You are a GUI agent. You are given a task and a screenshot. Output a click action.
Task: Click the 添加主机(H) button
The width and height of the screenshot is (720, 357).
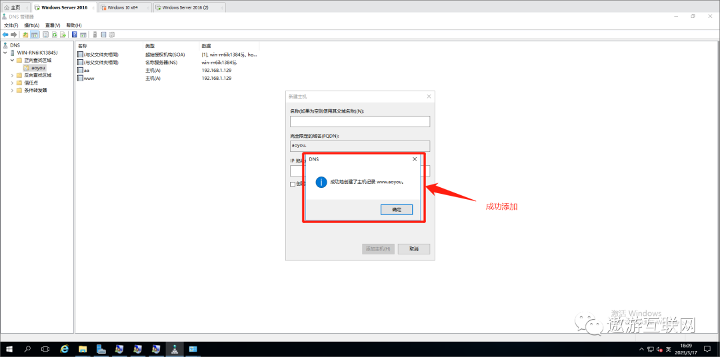[x=378, y=248]
